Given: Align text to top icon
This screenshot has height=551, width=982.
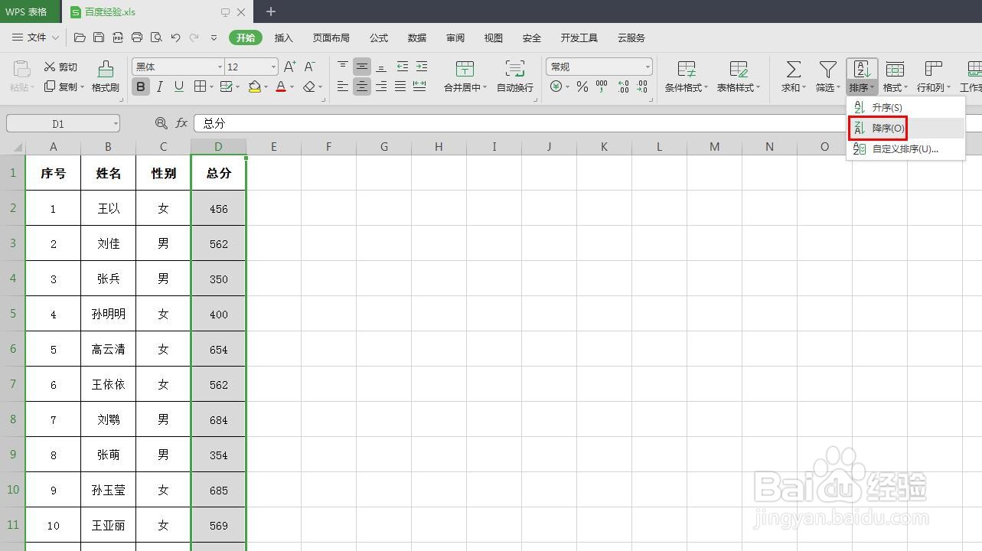Looking at the screenshot, I should point(343,67).
